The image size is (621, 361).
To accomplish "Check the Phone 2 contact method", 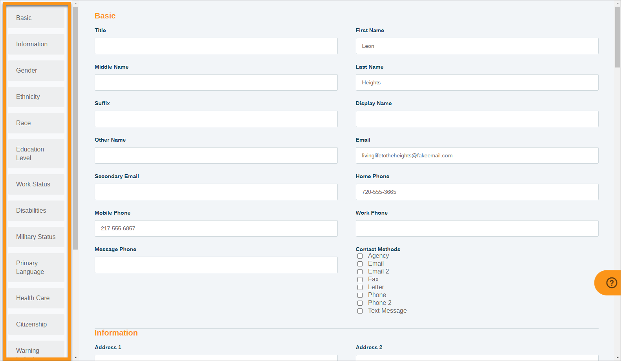I will click(x=360, y=303).
